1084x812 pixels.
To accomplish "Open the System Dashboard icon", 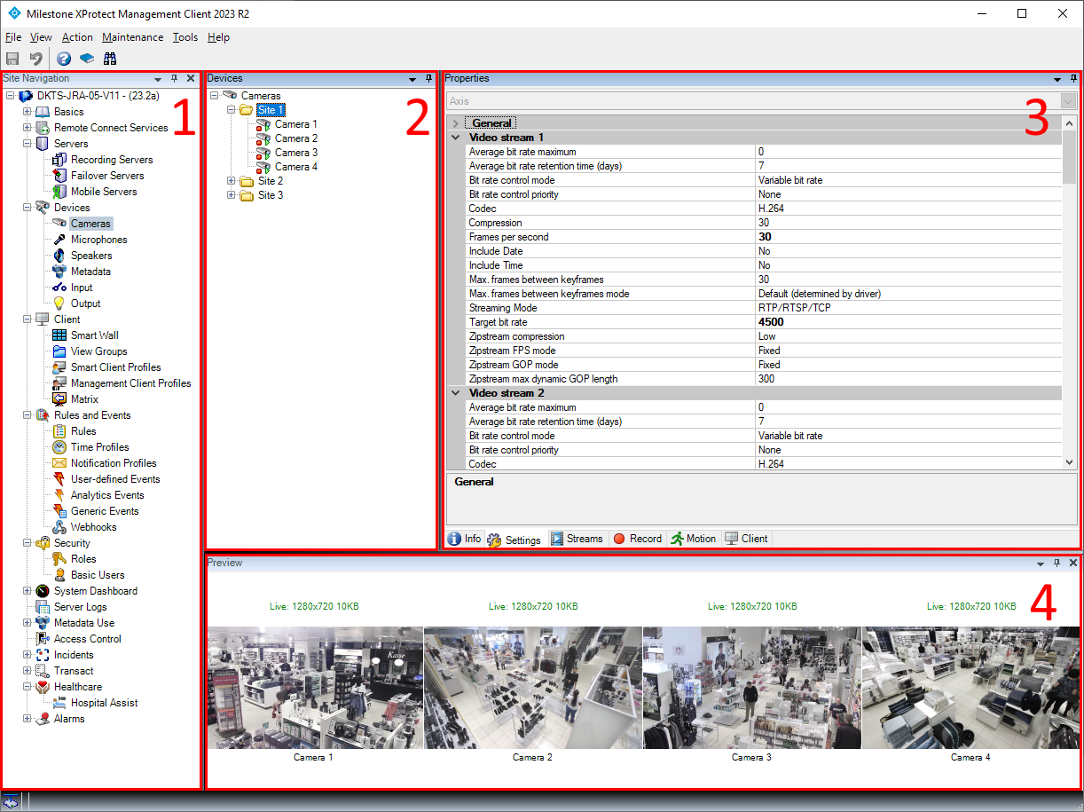I will pyautogui.click(x=42, y=590).
